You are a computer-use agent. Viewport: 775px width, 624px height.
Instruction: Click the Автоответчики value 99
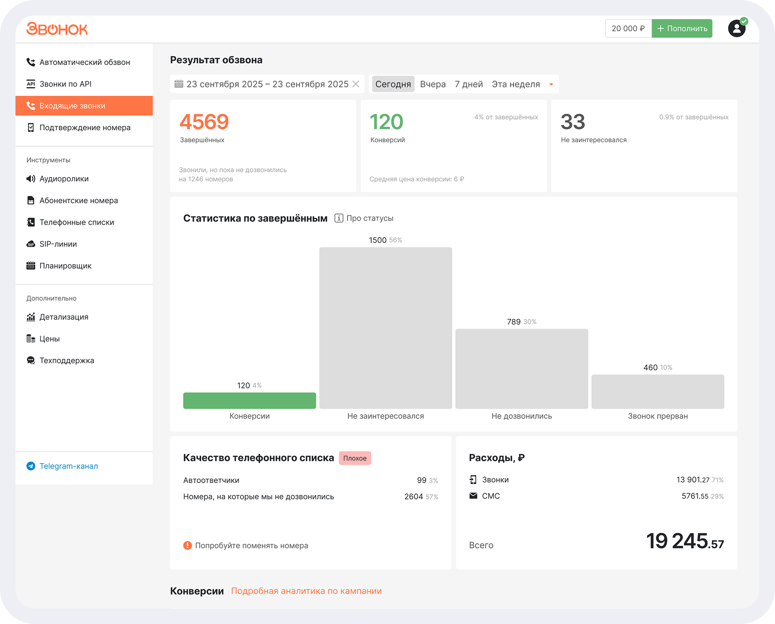click(x=422, y=480)
